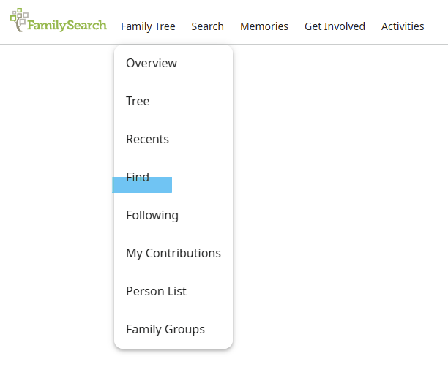Click Memories in the top navigation
Viewport: 448px width, 386px height.
tap(264, 26)
